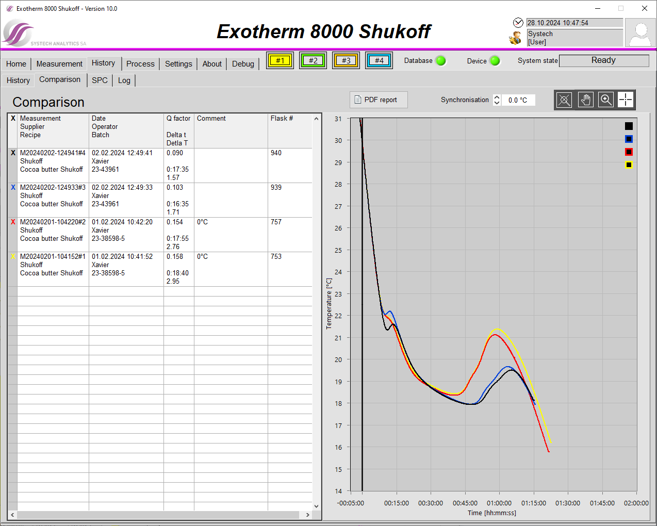The height and width of the screenshot is (526, 657).
Task: Click the blue #4 channel button
Action: tap(379, 61)
